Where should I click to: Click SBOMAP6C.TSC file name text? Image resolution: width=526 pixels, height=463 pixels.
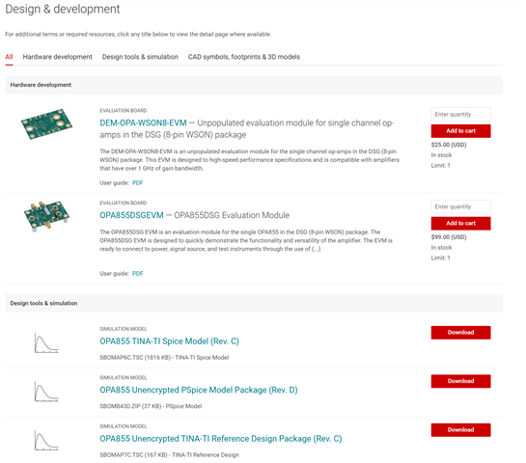click(x=122, y=358)
